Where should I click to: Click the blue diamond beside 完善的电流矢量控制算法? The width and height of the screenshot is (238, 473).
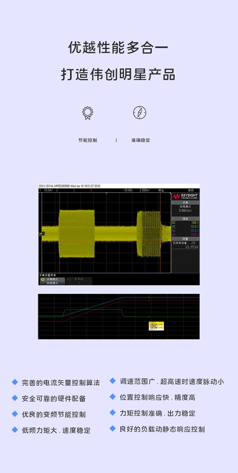coord(15,382)
